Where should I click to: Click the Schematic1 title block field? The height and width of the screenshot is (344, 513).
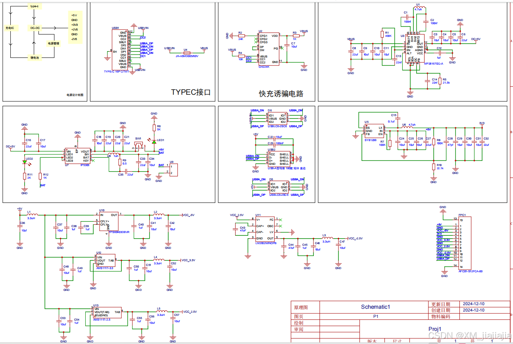click(x=375, y=307)
